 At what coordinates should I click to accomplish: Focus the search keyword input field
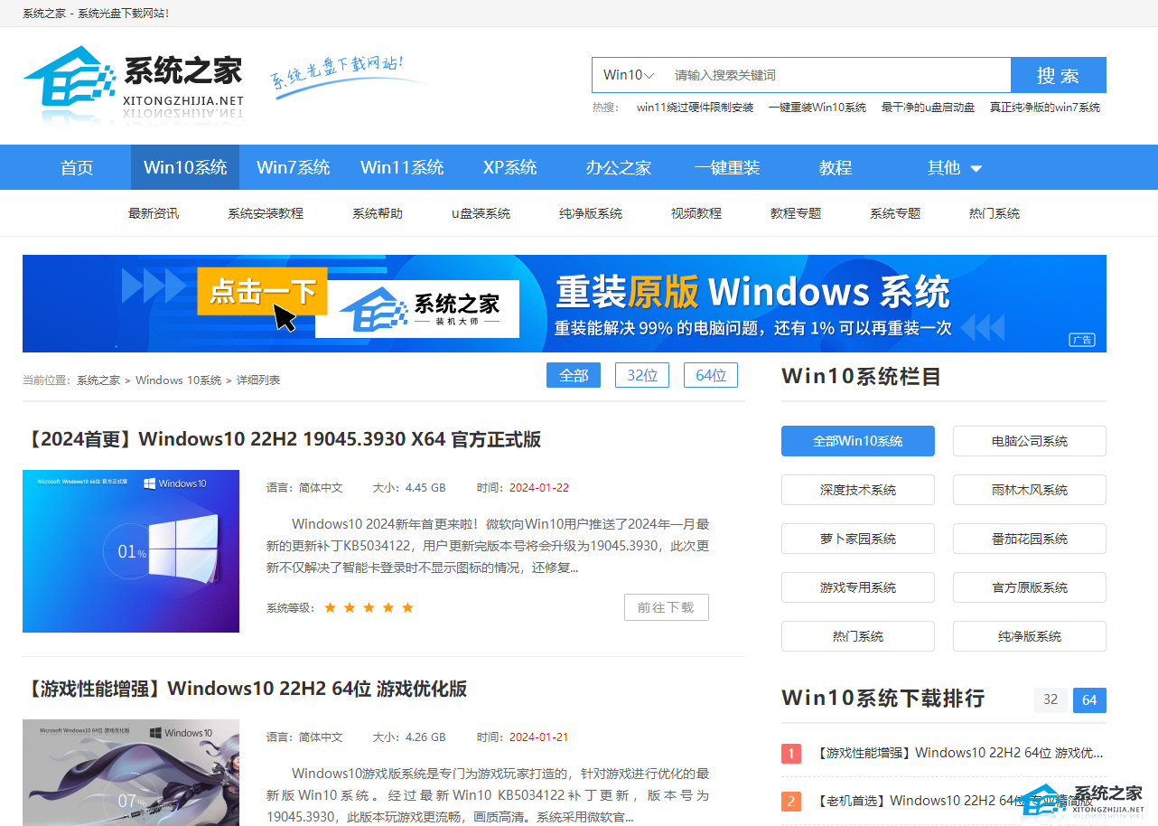click(x=838, y=75)
